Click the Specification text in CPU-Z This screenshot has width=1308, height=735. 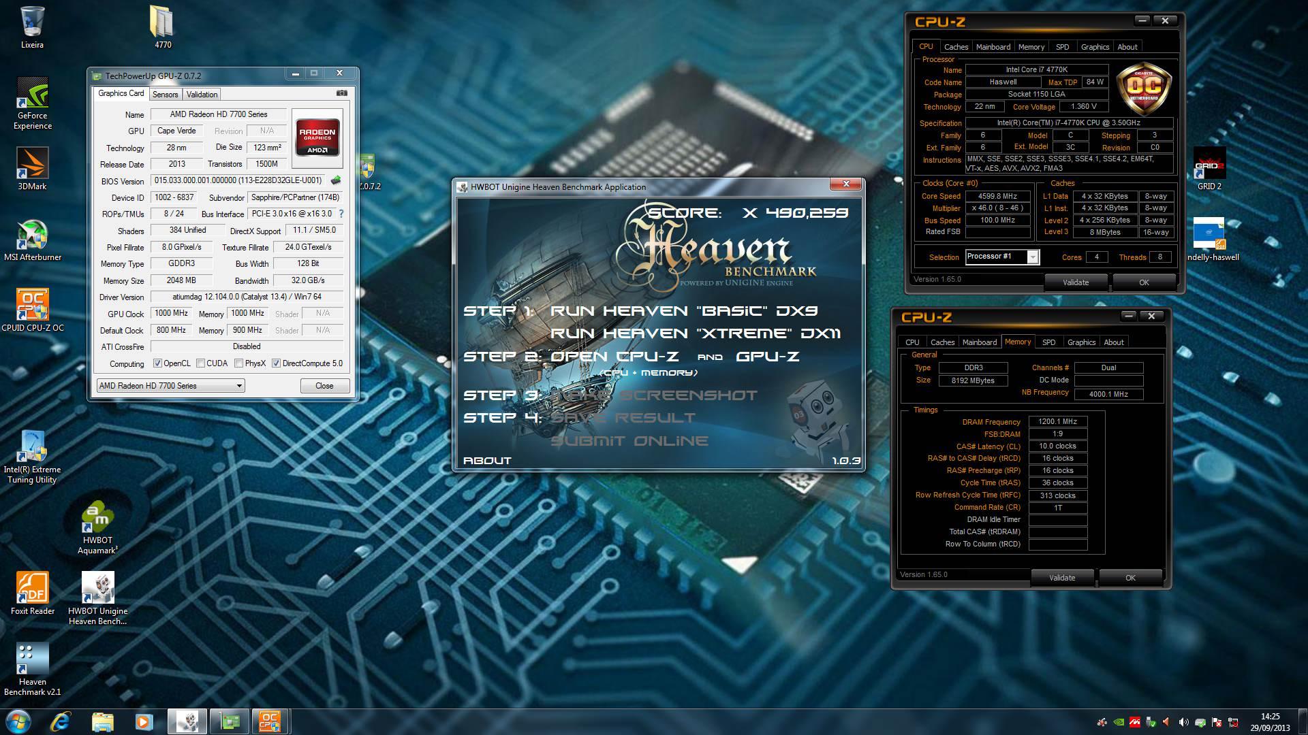click(x=1069, y=123)
